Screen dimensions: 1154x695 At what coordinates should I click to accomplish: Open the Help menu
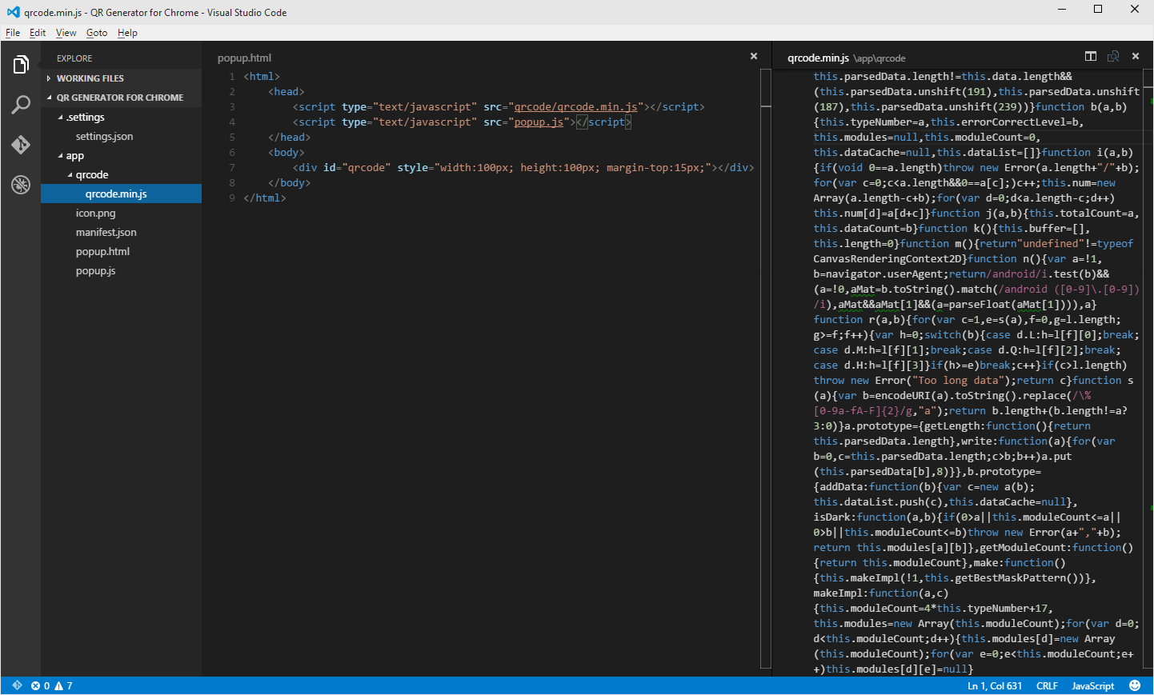pos(127,33)
